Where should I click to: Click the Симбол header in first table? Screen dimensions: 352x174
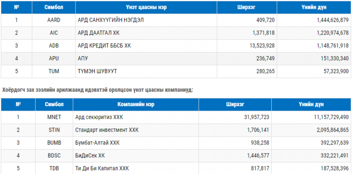pos(54,7)
